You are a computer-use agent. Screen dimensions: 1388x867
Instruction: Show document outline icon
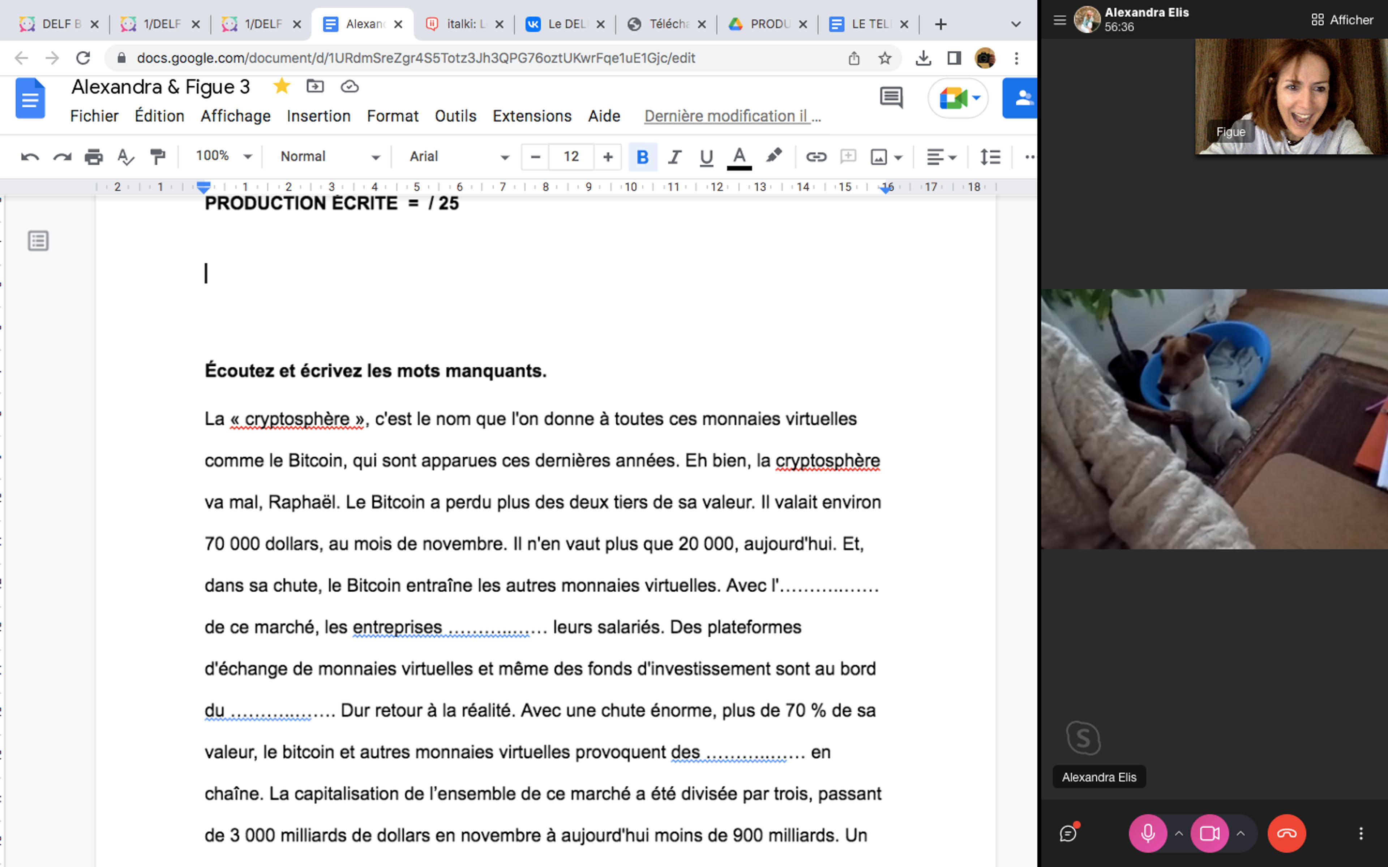pyautogui.click(x=38, y=241)
